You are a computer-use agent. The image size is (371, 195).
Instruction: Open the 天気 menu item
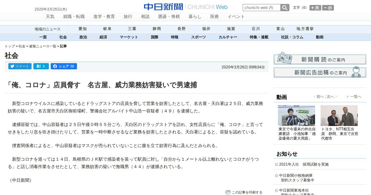(50, 17)
